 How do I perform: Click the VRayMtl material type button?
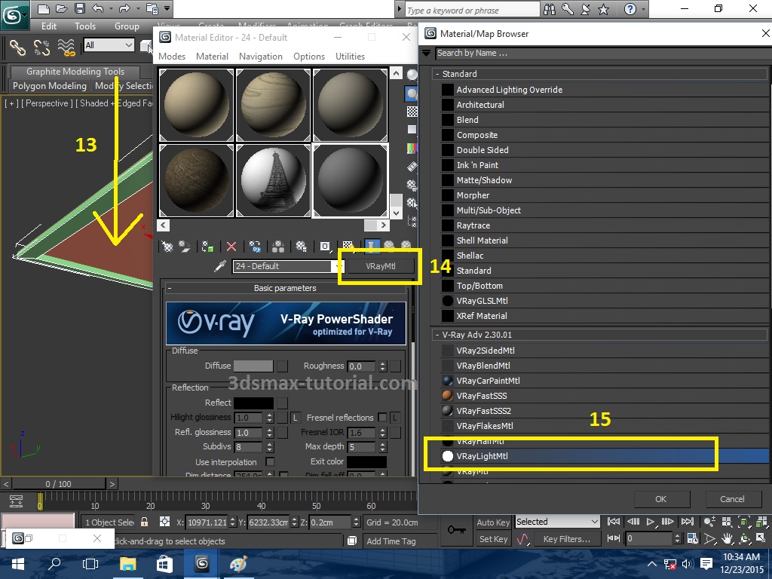coord(380,266)
